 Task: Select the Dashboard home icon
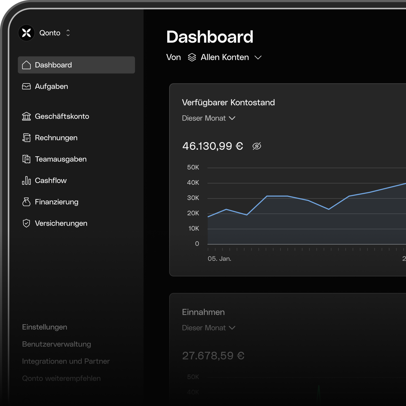(x=27, y=65)
